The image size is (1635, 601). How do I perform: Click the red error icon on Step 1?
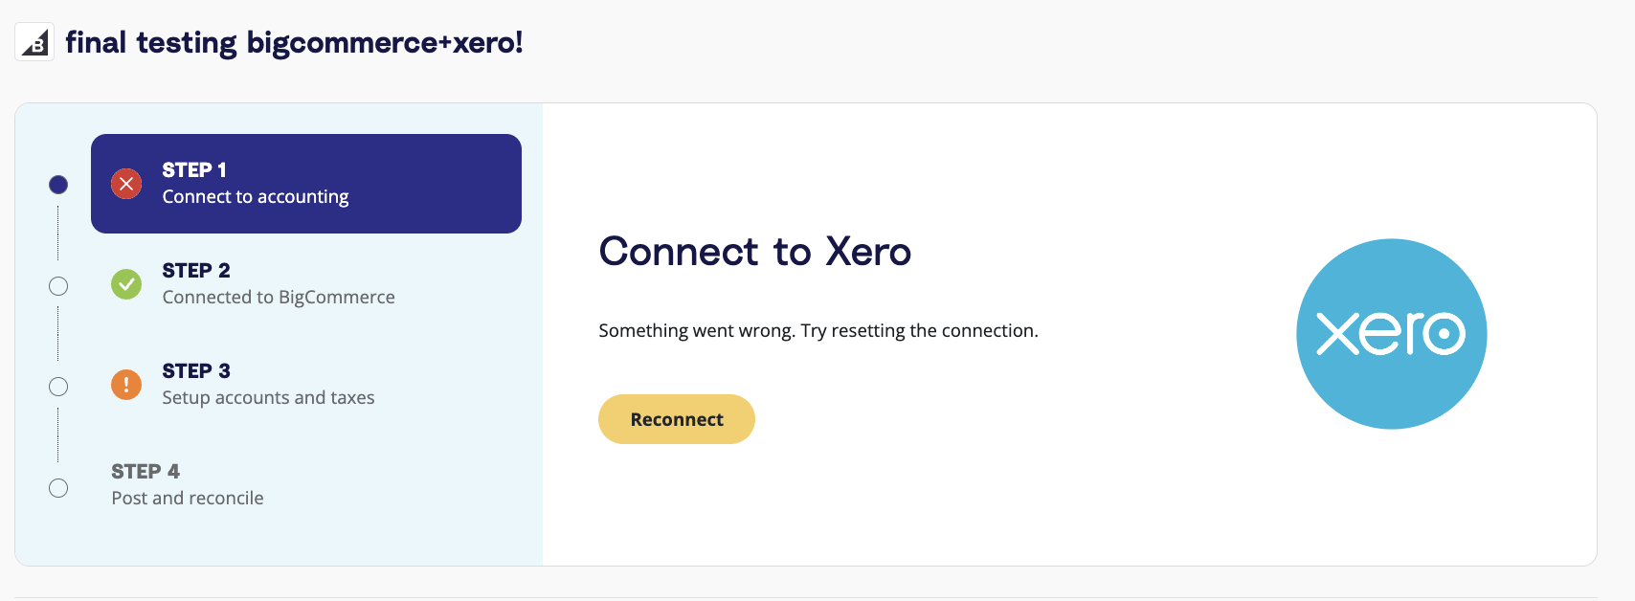tap(126, 184)
